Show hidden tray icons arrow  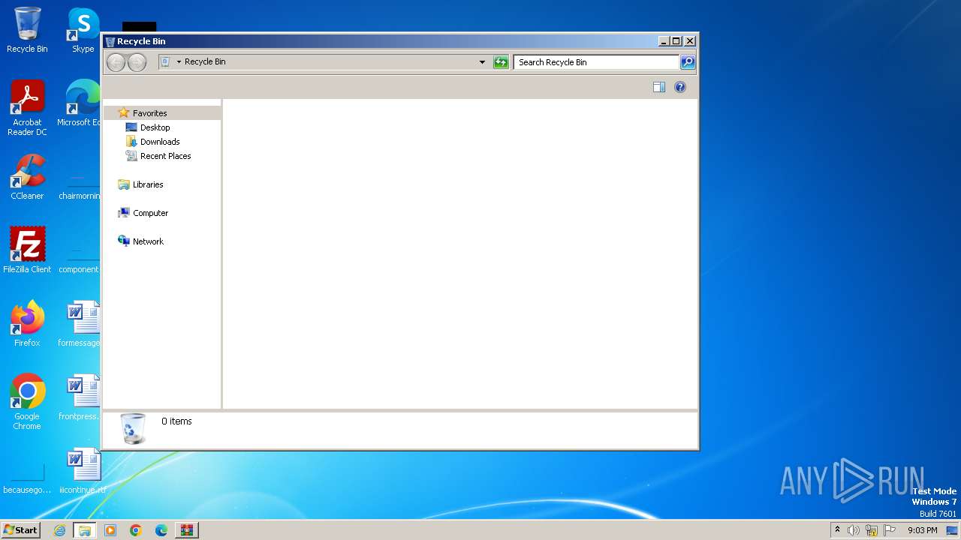(x=837, y=529)
